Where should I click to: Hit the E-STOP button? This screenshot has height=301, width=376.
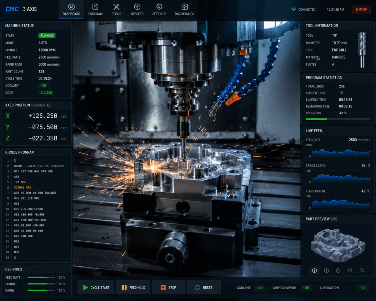point(361,10)
